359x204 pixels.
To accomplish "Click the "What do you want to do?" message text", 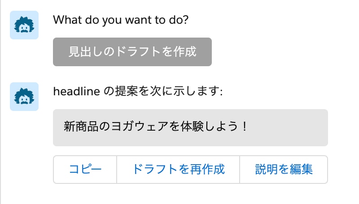I will coord(121,20).
